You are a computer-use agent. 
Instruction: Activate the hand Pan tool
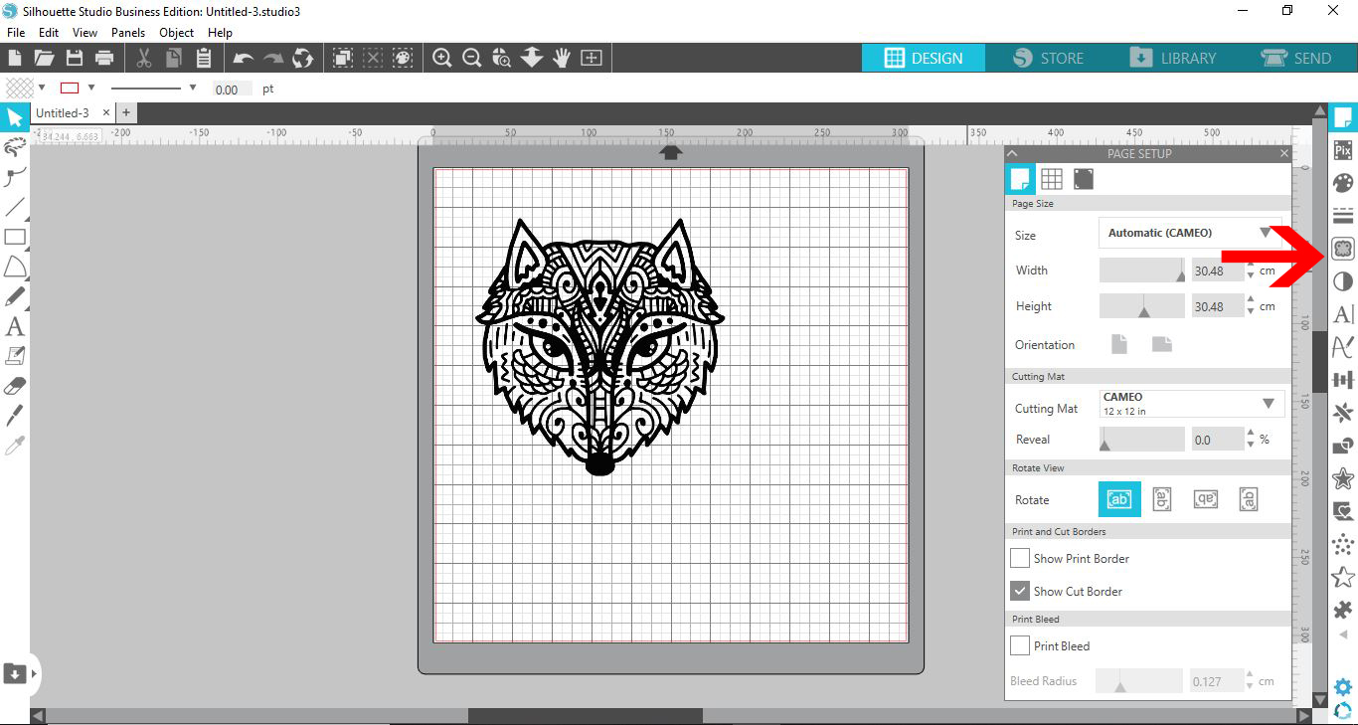(x=562, y=58)
